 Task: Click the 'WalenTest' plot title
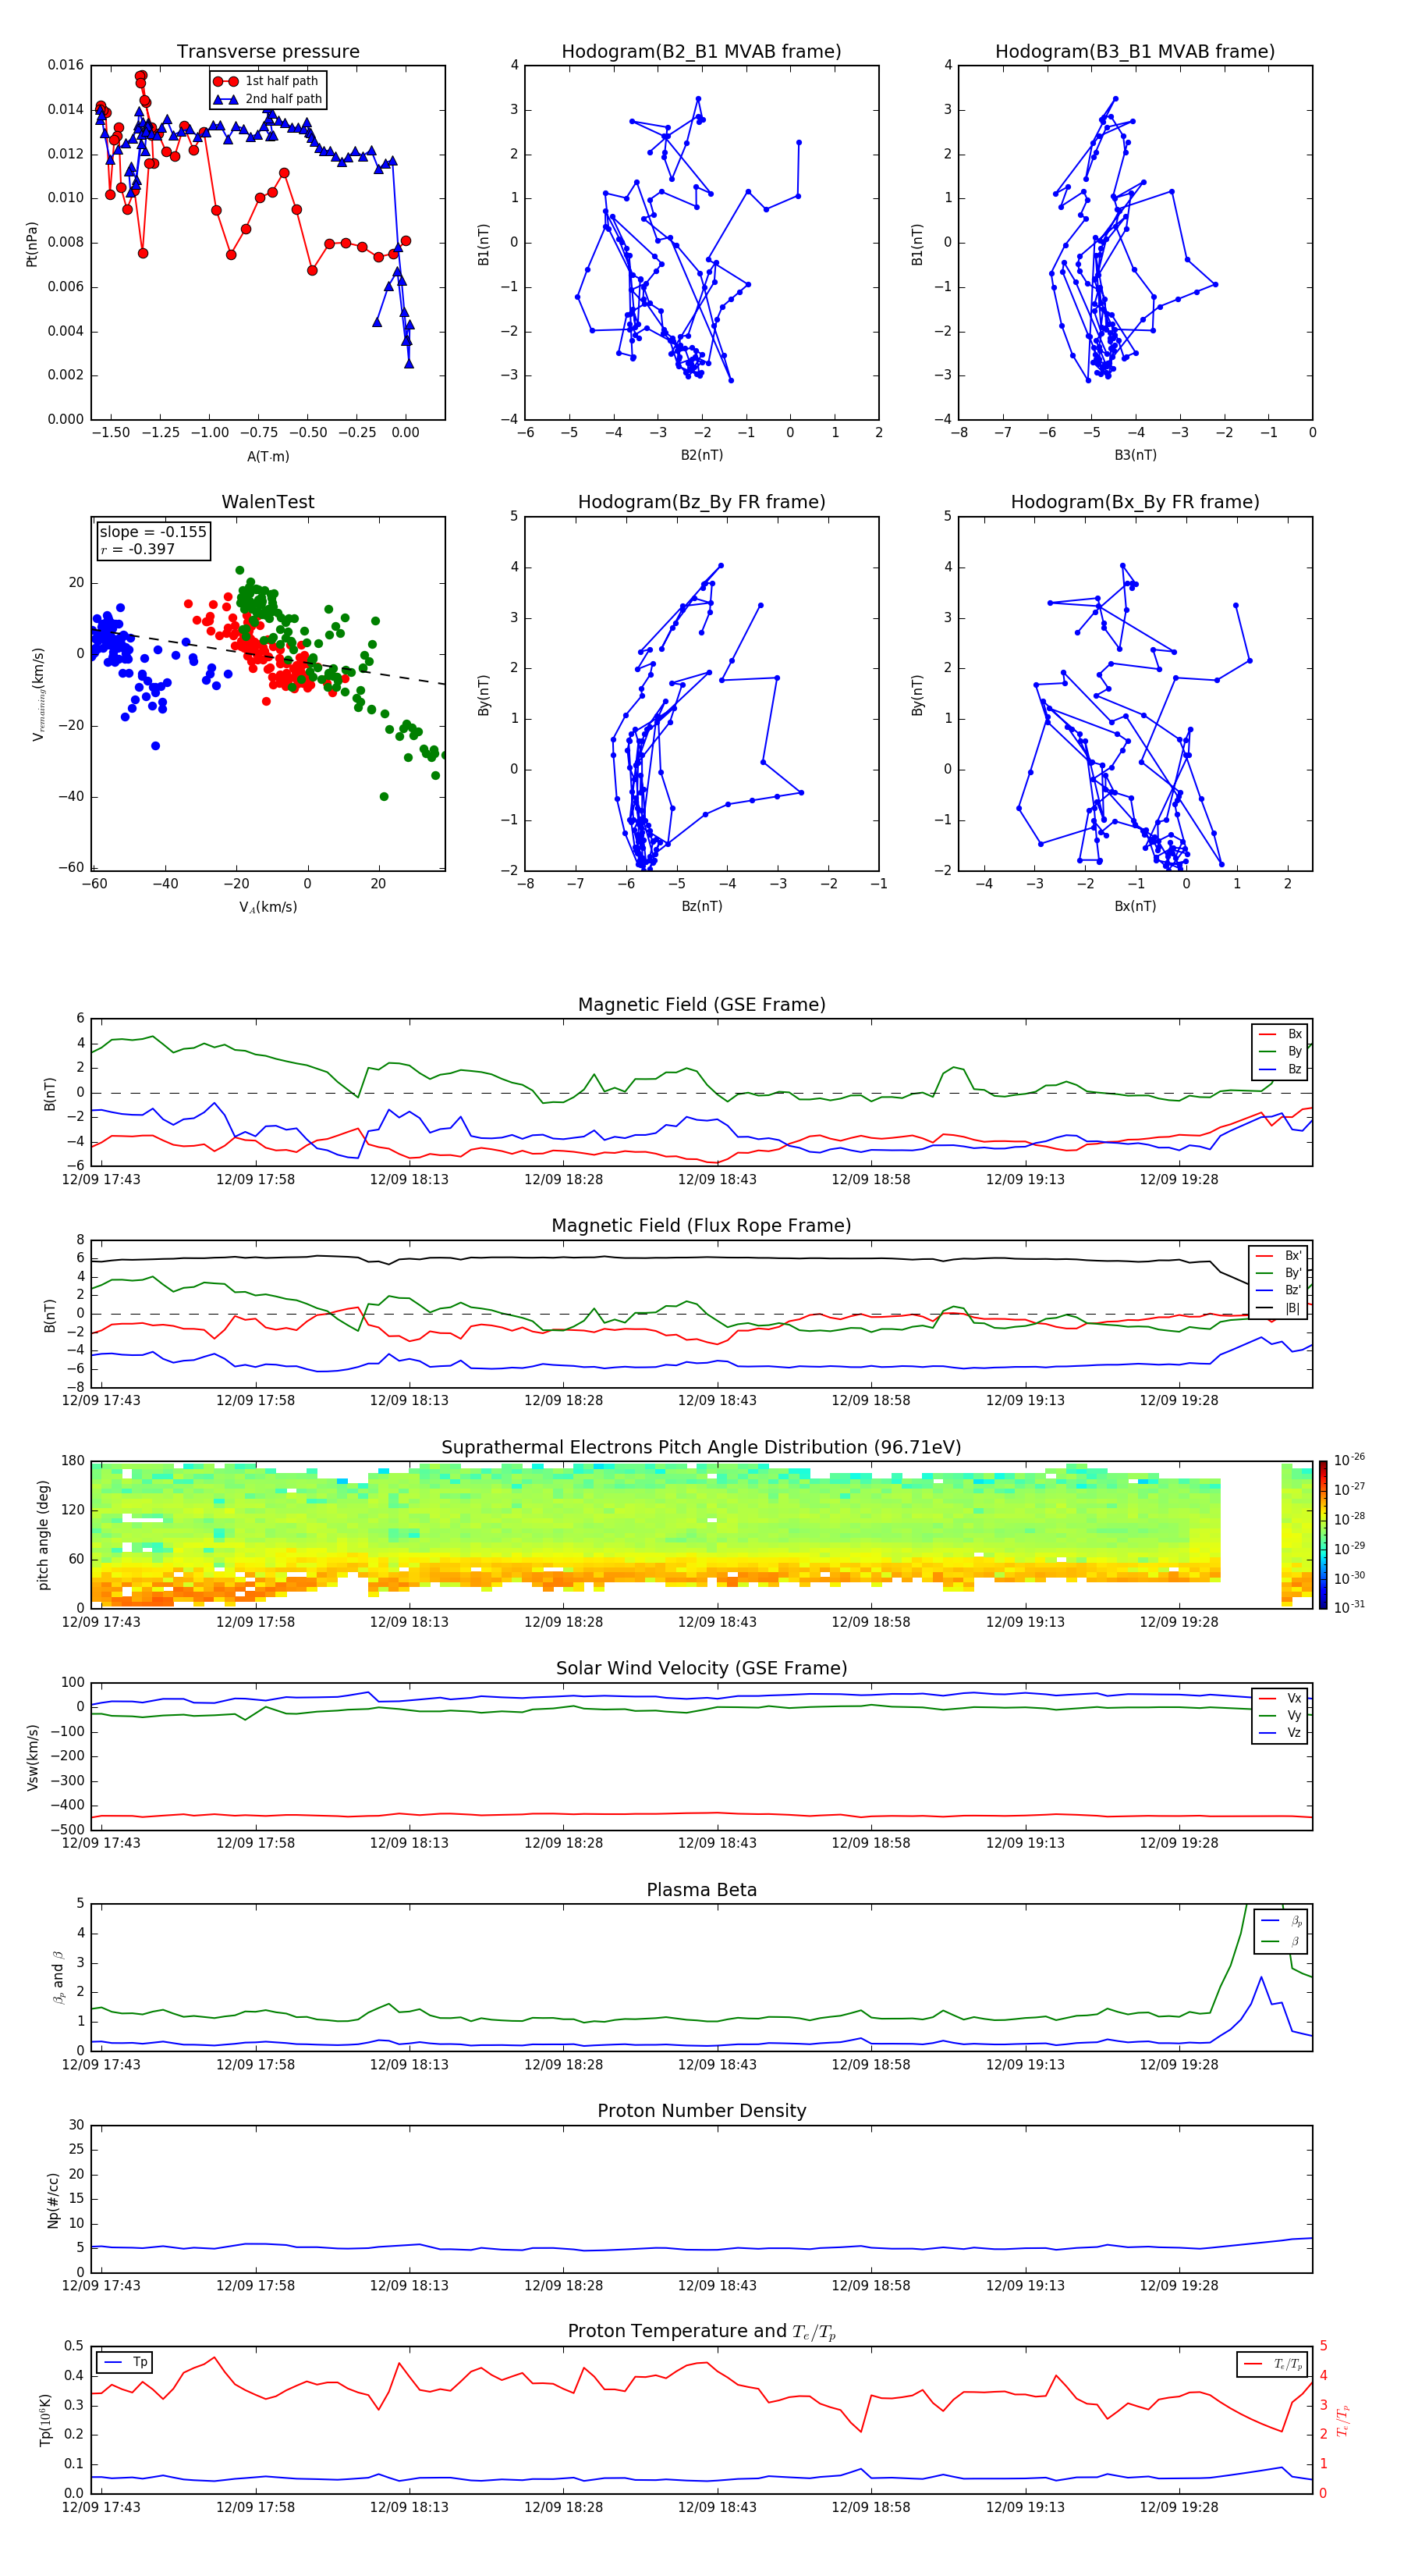tap(268, 502)
